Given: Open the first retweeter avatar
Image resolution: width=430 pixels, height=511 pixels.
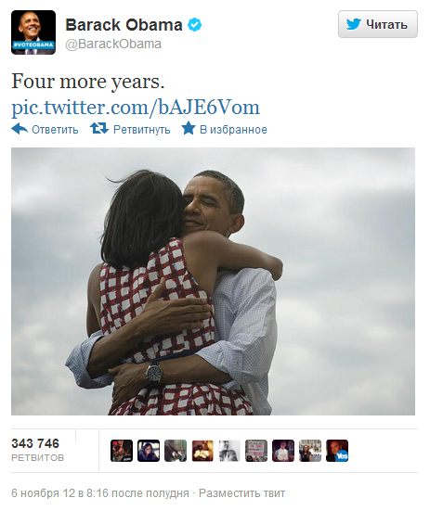Looking at the screenshot, I should point(122,451).
